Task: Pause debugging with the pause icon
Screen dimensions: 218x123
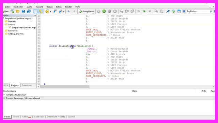Action: [x=109, y=11]
